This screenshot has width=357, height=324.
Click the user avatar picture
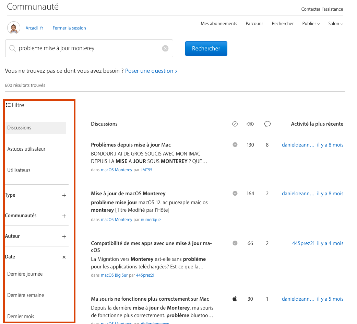click(14, 28)
